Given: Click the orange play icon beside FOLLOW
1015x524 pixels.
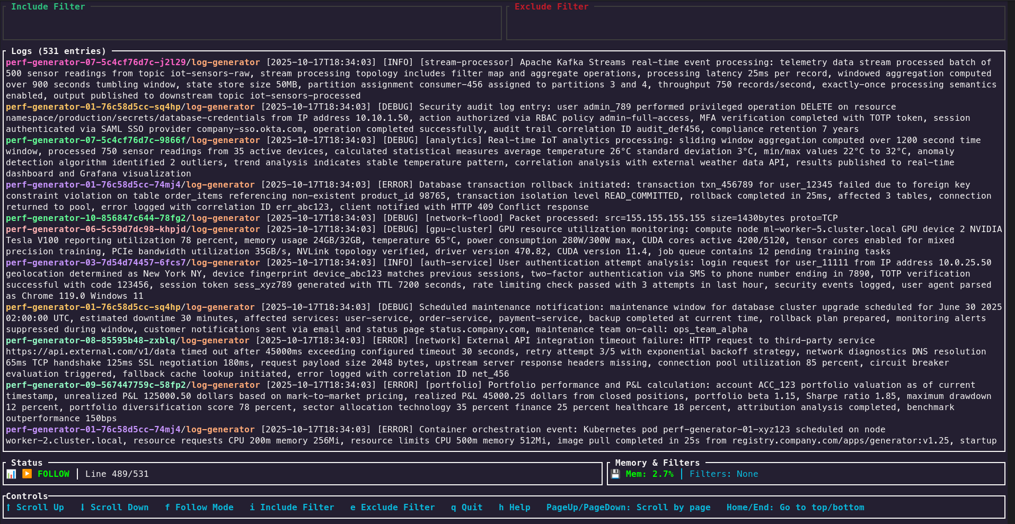Looking at the screenshot, I should [27, 474].
